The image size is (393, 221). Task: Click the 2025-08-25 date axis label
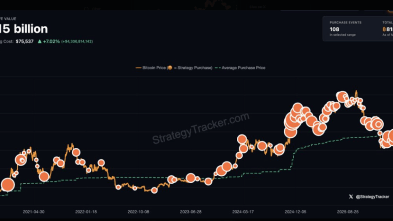[x=348, y=212]
